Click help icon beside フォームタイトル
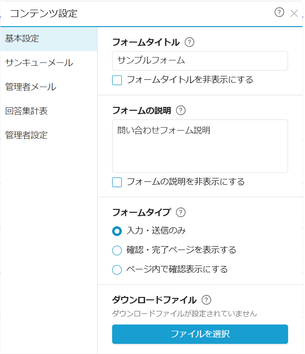This screenshot has width=305, height=354. (189, 42)
